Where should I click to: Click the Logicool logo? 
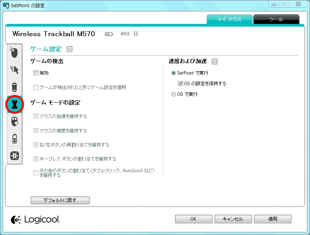point(35,219)
